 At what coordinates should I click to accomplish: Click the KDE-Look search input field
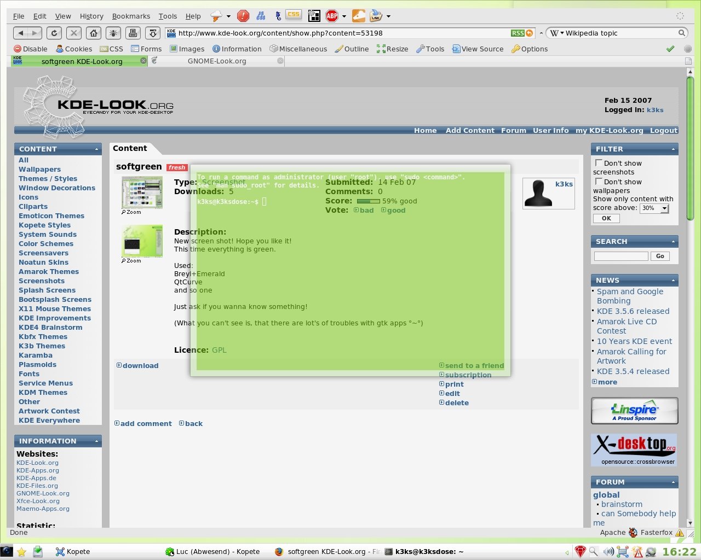pyautogui.click(x=621, y=256)
